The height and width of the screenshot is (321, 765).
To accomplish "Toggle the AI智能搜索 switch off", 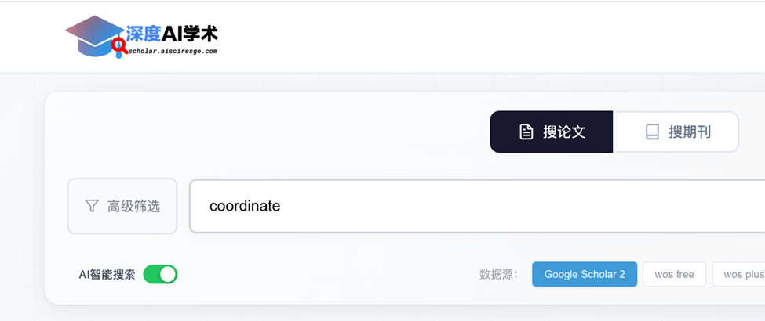I will click(160, 274).
